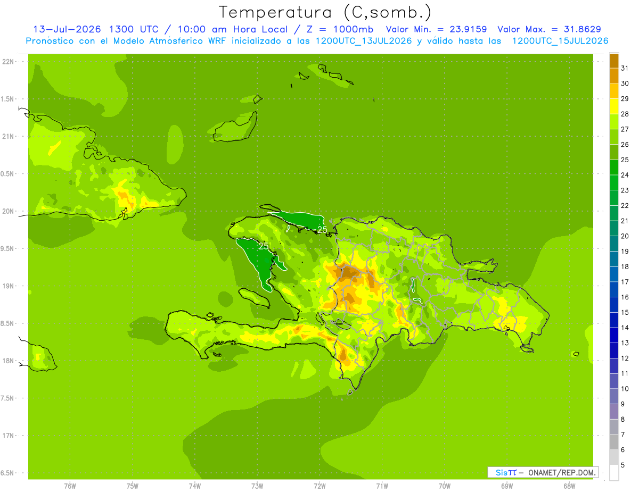Click the '1200UTC_15JUL2026' valid-until text

coord(560,41)
